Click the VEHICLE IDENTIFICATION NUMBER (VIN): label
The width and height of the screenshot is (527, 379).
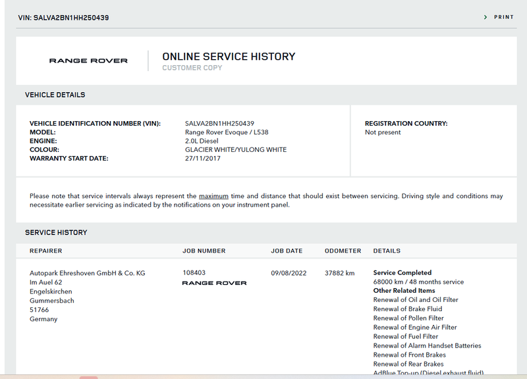pyautogui.click(x=95, y=124)
